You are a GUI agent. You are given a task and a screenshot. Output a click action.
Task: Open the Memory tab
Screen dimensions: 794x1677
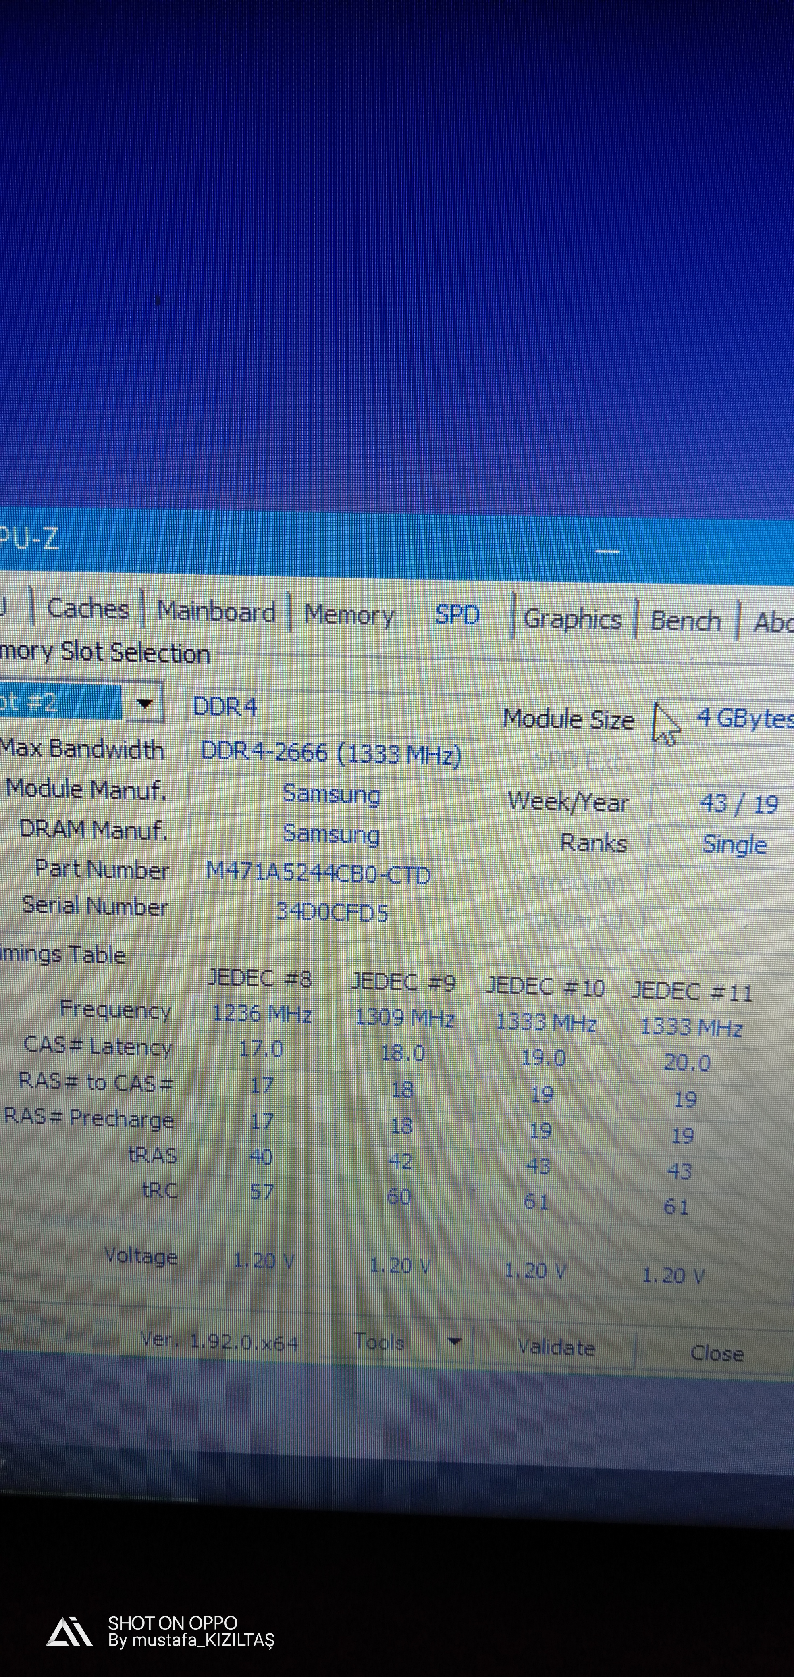click(x=349, y=615)
